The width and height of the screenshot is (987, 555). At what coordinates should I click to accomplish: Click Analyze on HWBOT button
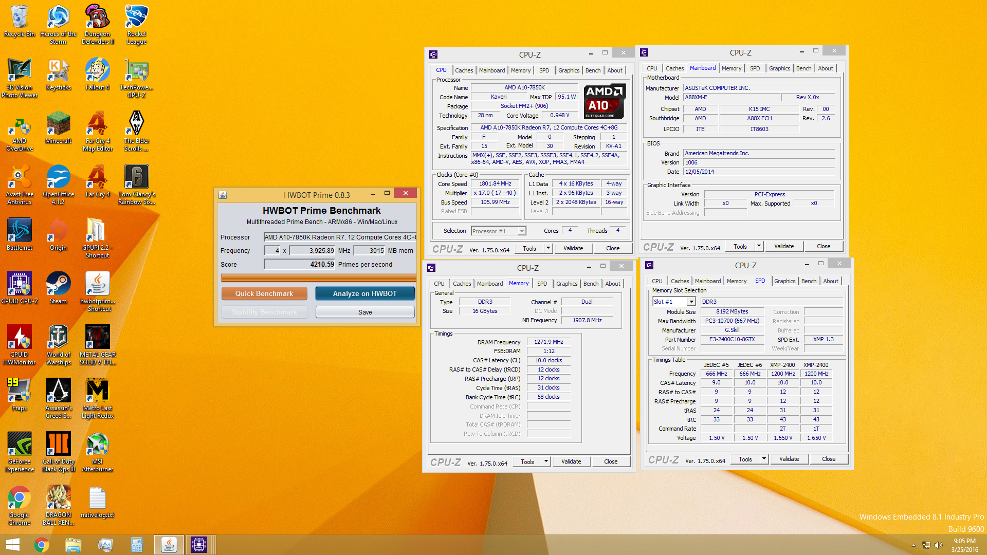tap(365, 293)
